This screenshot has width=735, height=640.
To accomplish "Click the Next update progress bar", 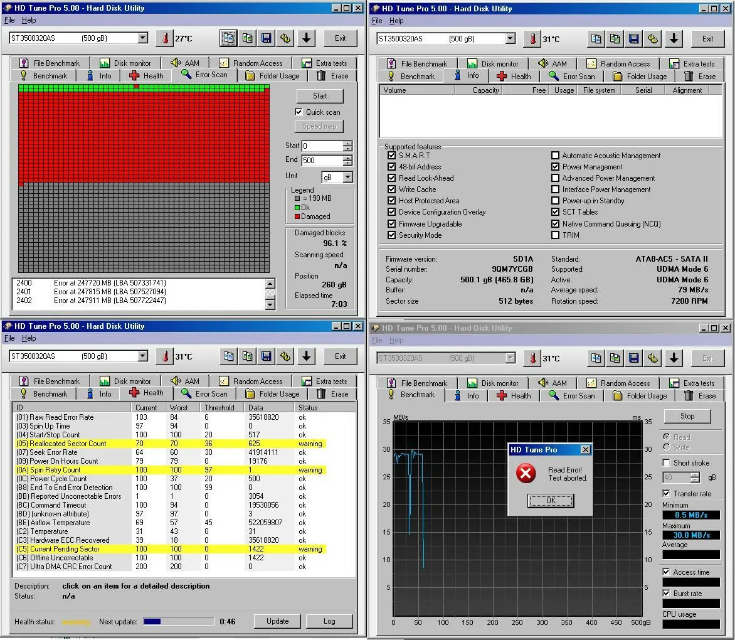I will click(x=179, y=621).
